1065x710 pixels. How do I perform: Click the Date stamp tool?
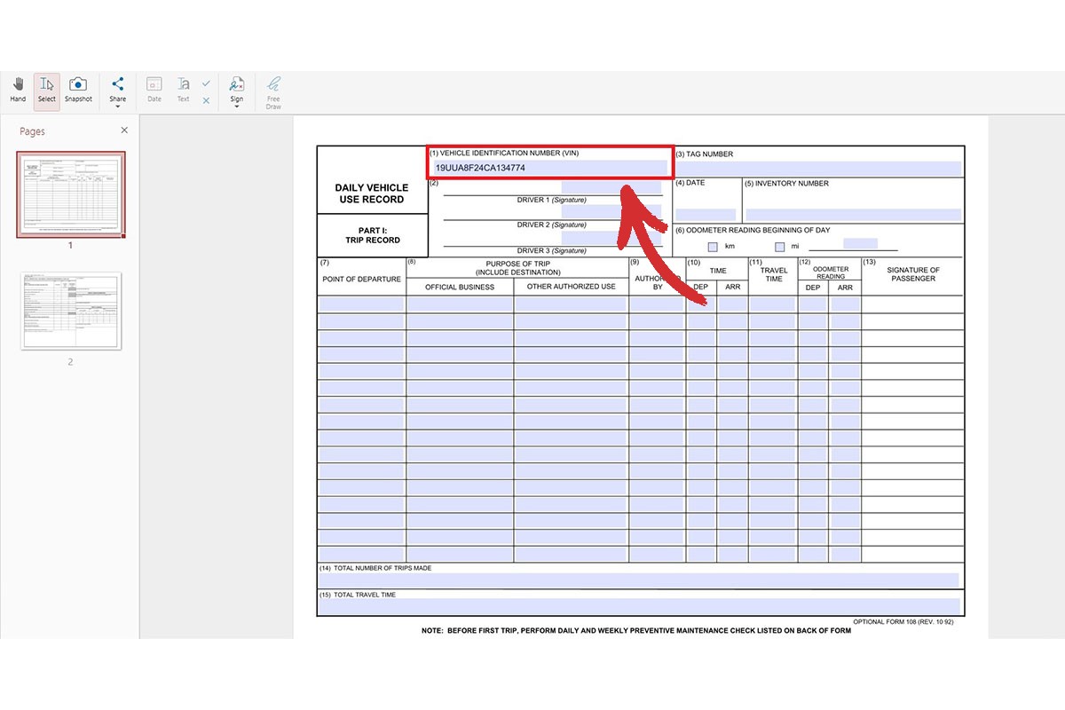pos(154,90)
